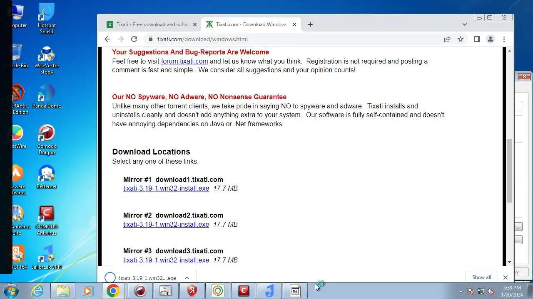
Task: Open Windows Explorer from taskbar
Action: coord(63,291)
